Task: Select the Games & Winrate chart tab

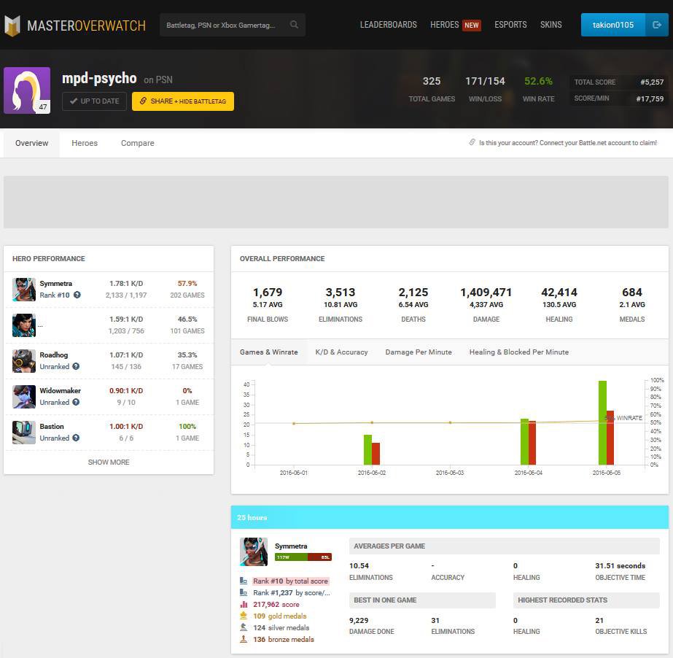Action: click(x=268, y=352)
